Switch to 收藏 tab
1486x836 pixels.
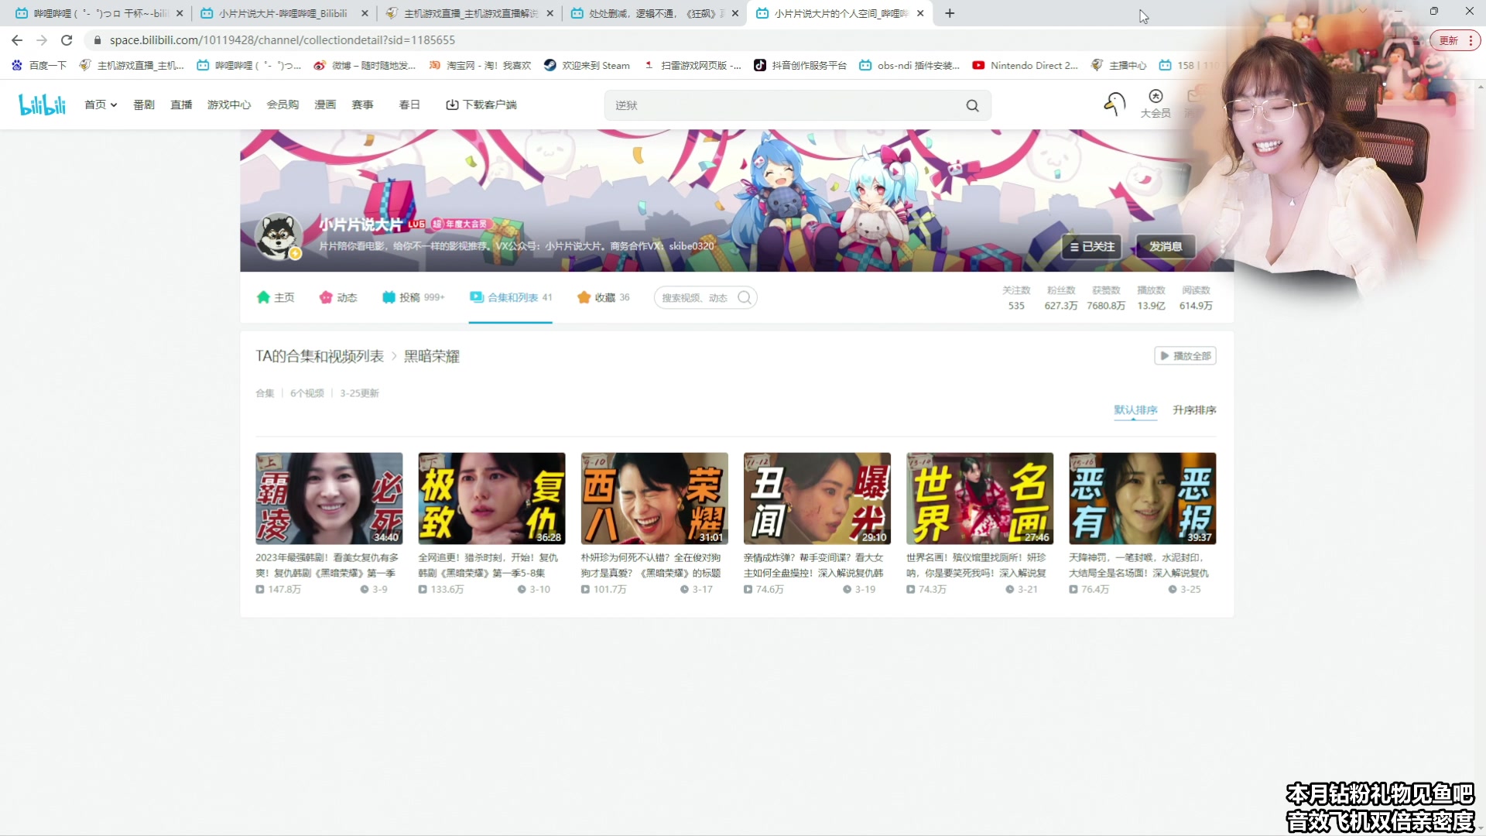coord(604,297)
